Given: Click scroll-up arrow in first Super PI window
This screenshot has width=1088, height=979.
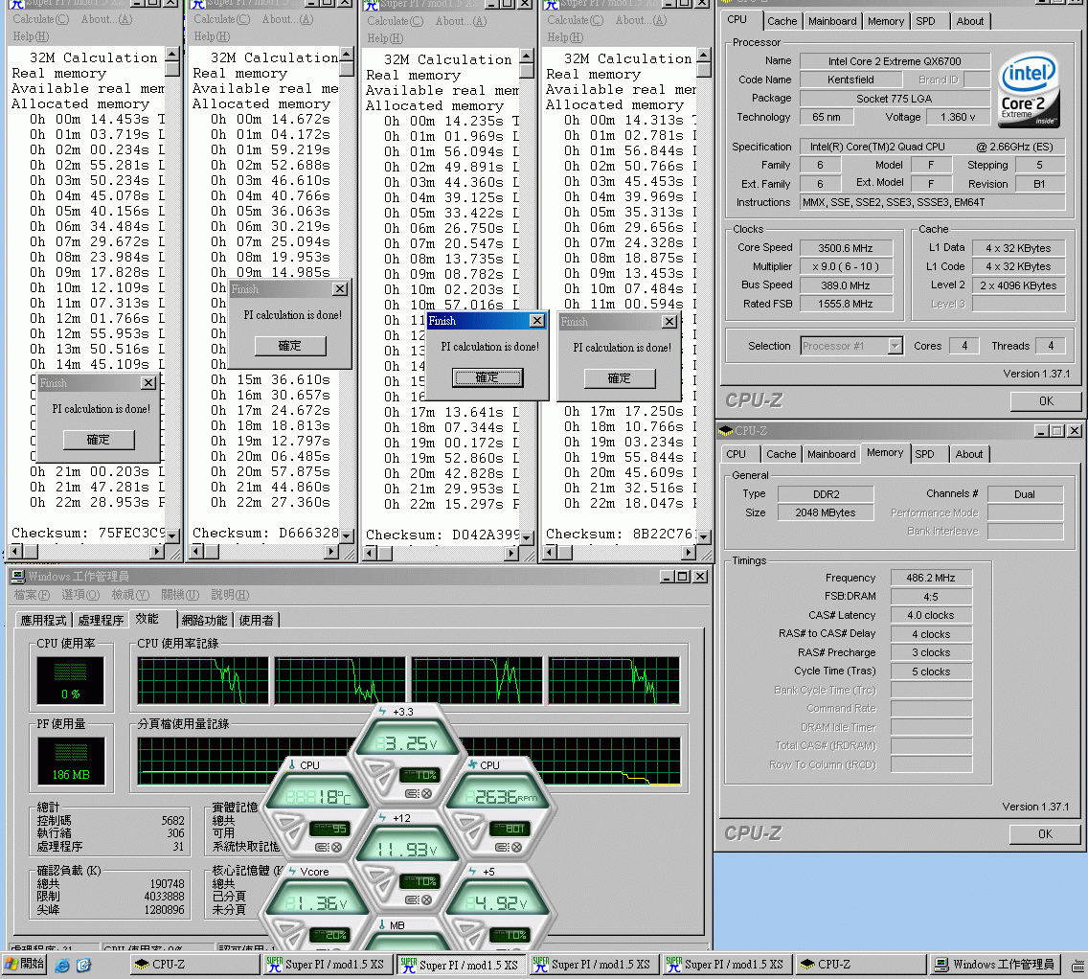Looking at the screenshot, I should click(172, 55).
